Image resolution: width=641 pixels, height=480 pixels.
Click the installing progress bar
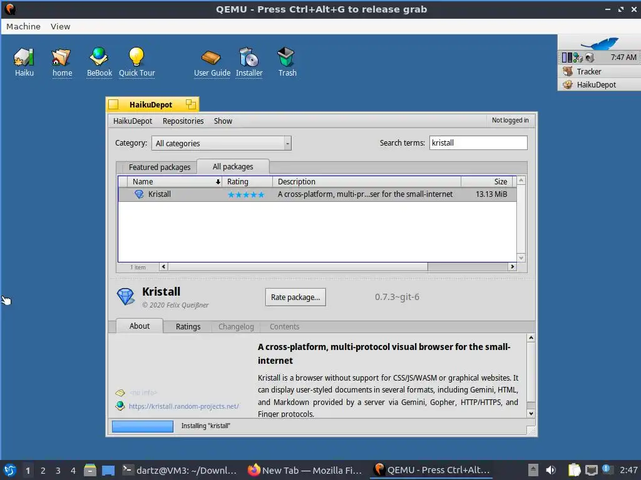click(142, 426)
